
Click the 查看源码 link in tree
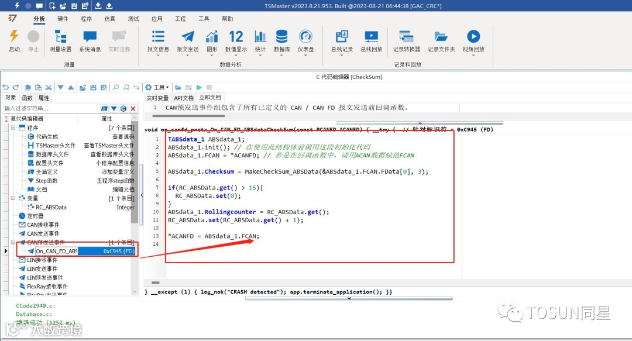coord(123,137)
